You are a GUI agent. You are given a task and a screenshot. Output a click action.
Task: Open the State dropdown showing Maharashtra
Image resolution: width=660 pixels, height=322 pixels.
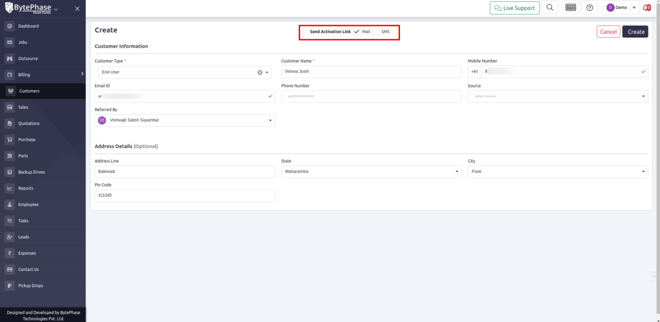(457, 171)
